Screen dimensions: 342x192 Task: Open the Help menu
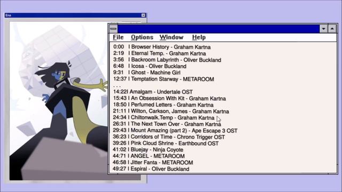(x=199, y=37)
